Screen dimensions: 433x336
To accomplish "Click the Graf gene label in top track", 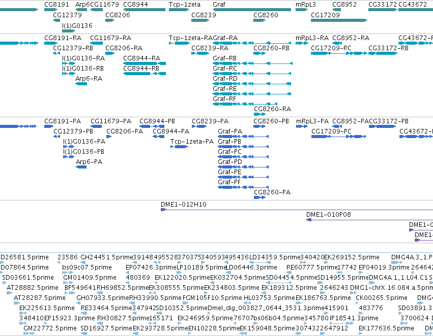I will (219, 5).
